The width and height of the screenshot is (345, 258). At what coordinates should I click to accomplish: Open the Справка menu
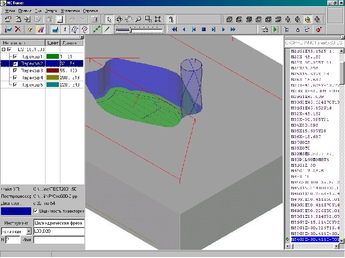(90, 10)
